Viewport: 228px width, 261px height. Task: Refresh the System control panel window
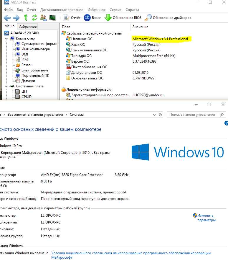point(160,115)
